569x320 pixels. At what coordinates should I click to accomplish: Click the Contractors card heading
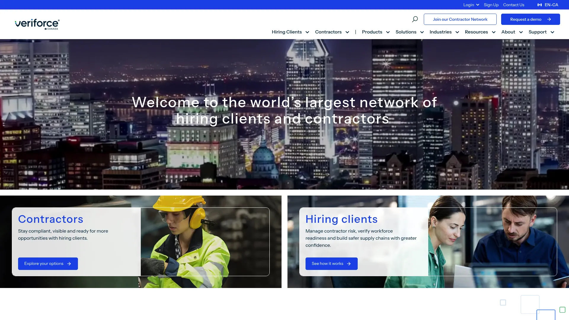click(x=51, y=219)
